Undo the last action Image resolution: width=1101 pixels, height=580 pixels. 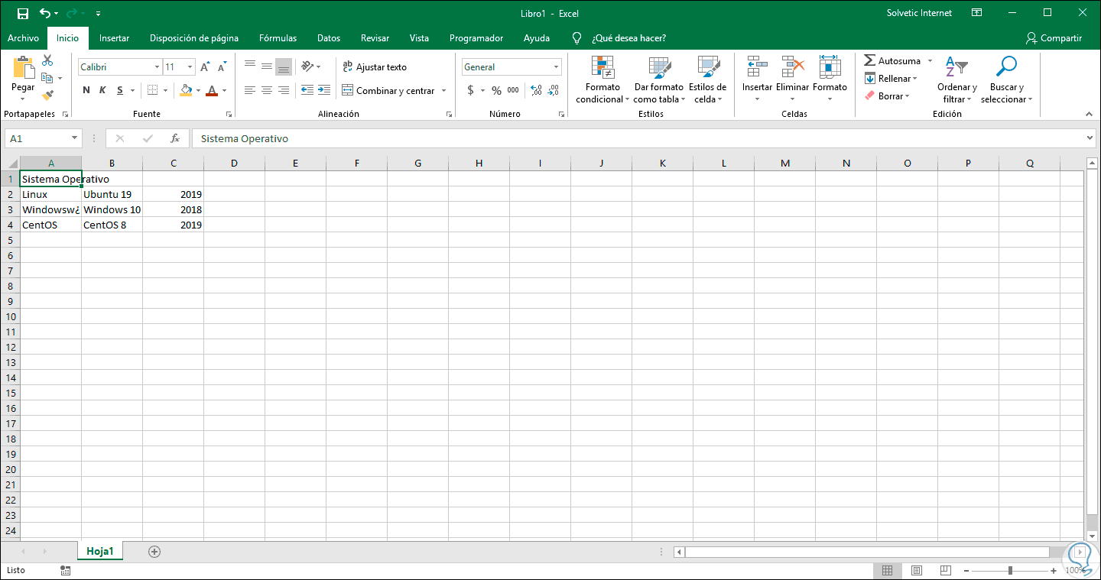pyautogui.click(x=45, y=13)
